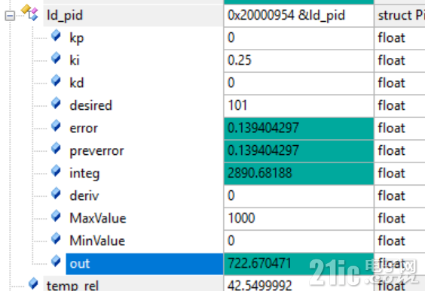Select the deriv member row
The width and height of the screenshot is (425, 291).
pyautogui.click(x=84, y=196)
